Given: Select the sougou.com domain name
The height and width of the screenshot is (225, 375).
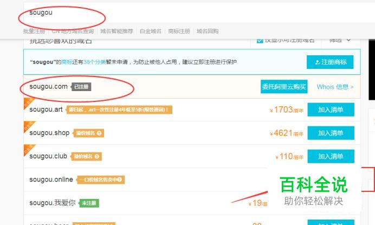Looking at the screenshot, I should point(48,87).
